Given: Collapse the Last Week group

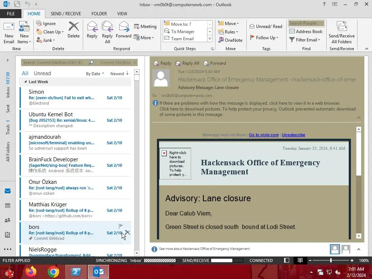Looking at the screenshot, I should 25,82.
